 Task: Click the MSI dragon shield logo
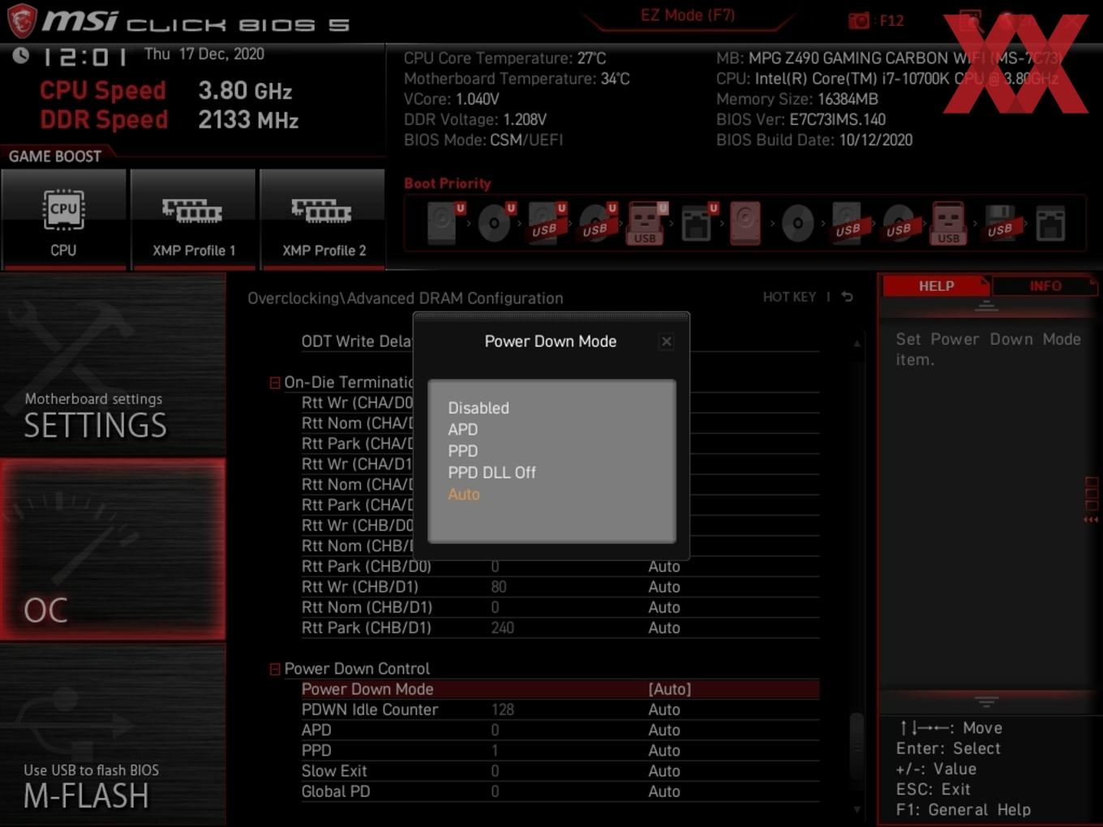pos(22,20)
